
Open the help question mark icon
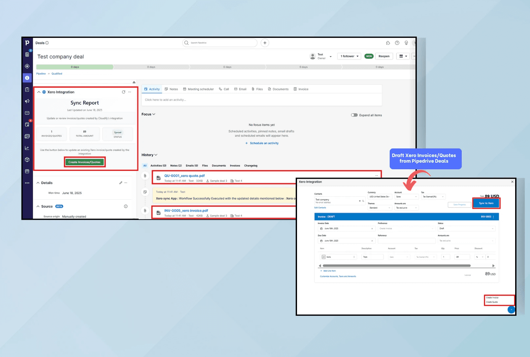coord(397,43)
